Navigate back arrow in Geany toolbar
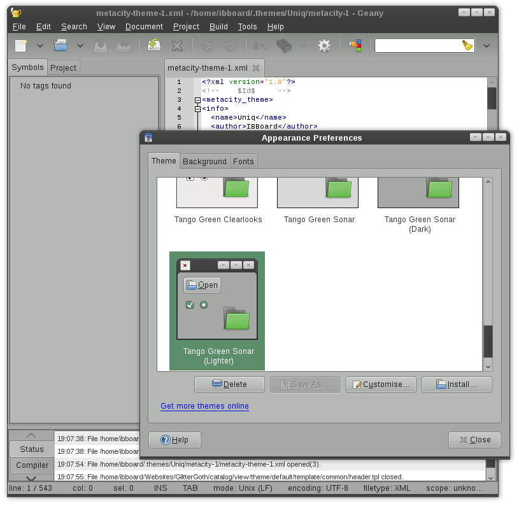The height and width of the screenshot is (515, 519). 208,46
